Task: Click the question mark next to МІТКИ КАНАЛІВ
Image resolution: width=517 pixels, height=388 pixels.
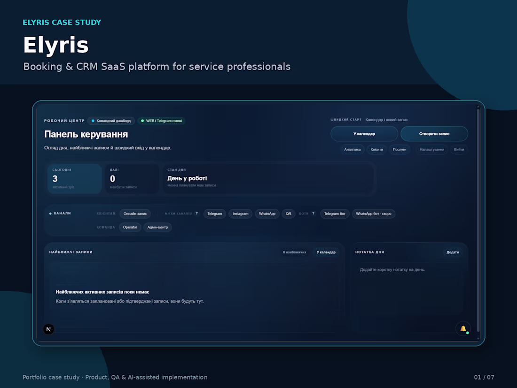Action: tap(196, 214)
